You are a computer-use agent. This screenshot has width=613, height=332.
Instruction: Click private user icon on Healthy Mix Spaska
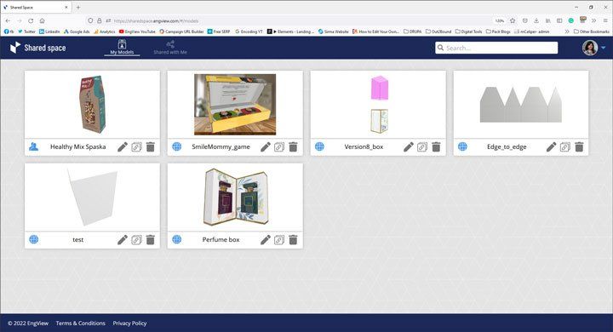[x=33, y=146]
